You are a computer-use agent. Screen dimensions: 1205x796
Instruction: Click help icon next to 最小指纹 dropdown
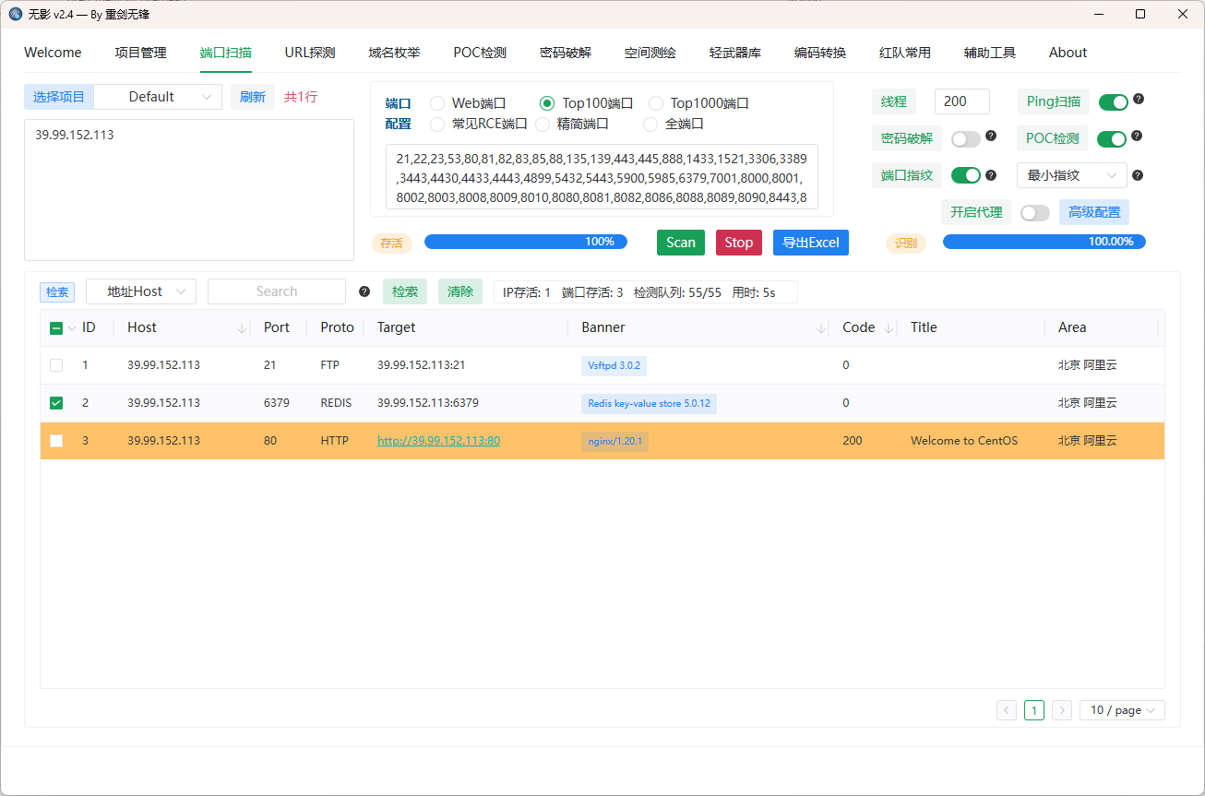click(x=1138, y=175)
